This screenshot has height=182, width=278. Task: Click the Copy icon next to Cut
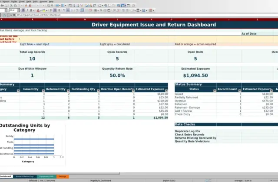point(15,6)
